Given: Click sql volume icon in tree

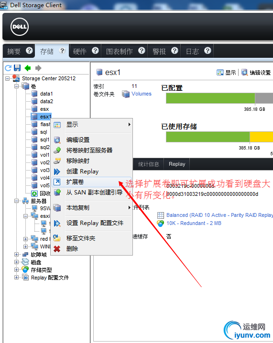Looking at the screenshot, I should click(x=34, y=132).
